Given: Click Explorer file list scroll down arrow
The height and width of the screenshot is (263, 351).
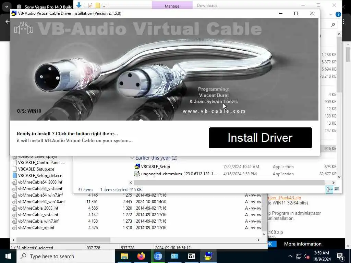Looking at the screenshot, I should coord(339,177).
